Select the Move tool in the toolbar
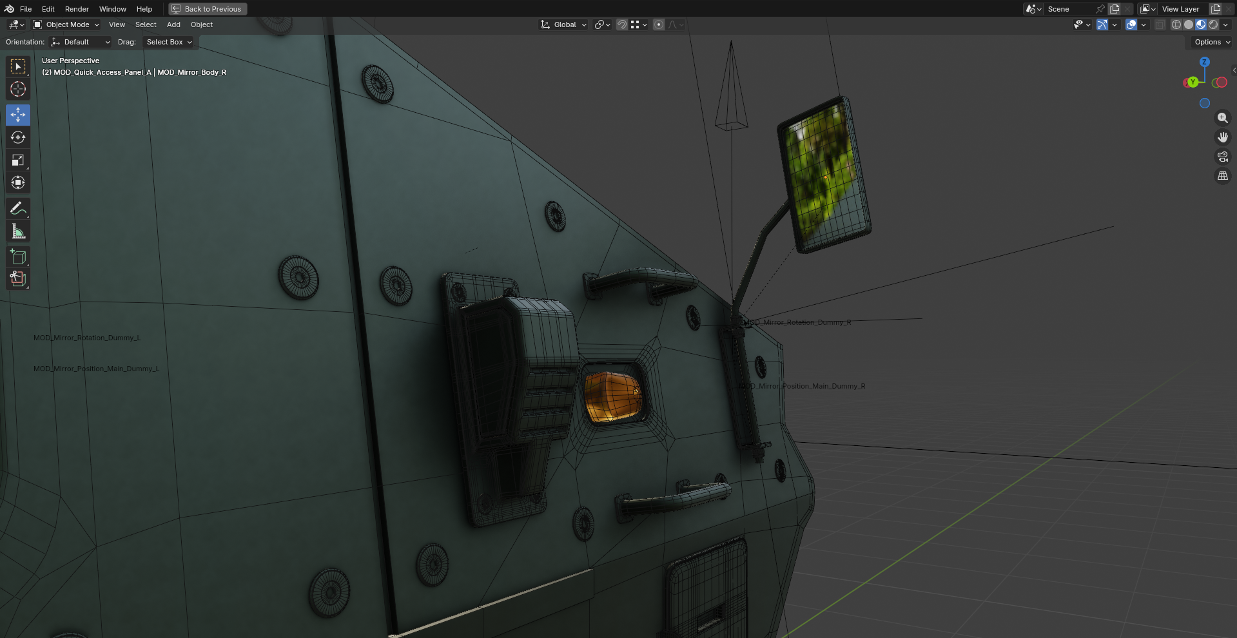 click(x=18, y=115)
